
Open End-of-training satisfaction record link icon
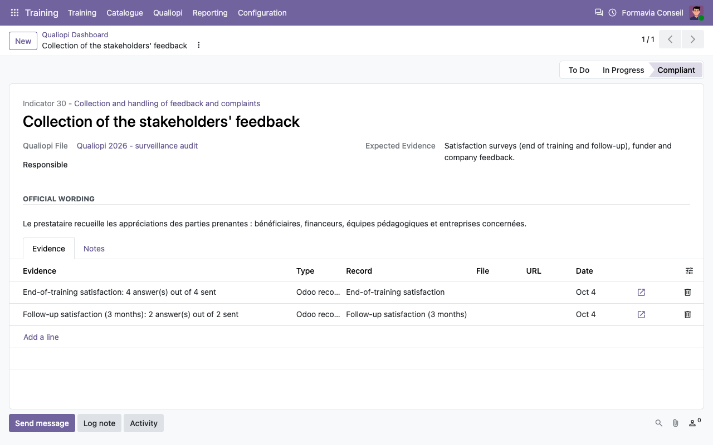641,292
